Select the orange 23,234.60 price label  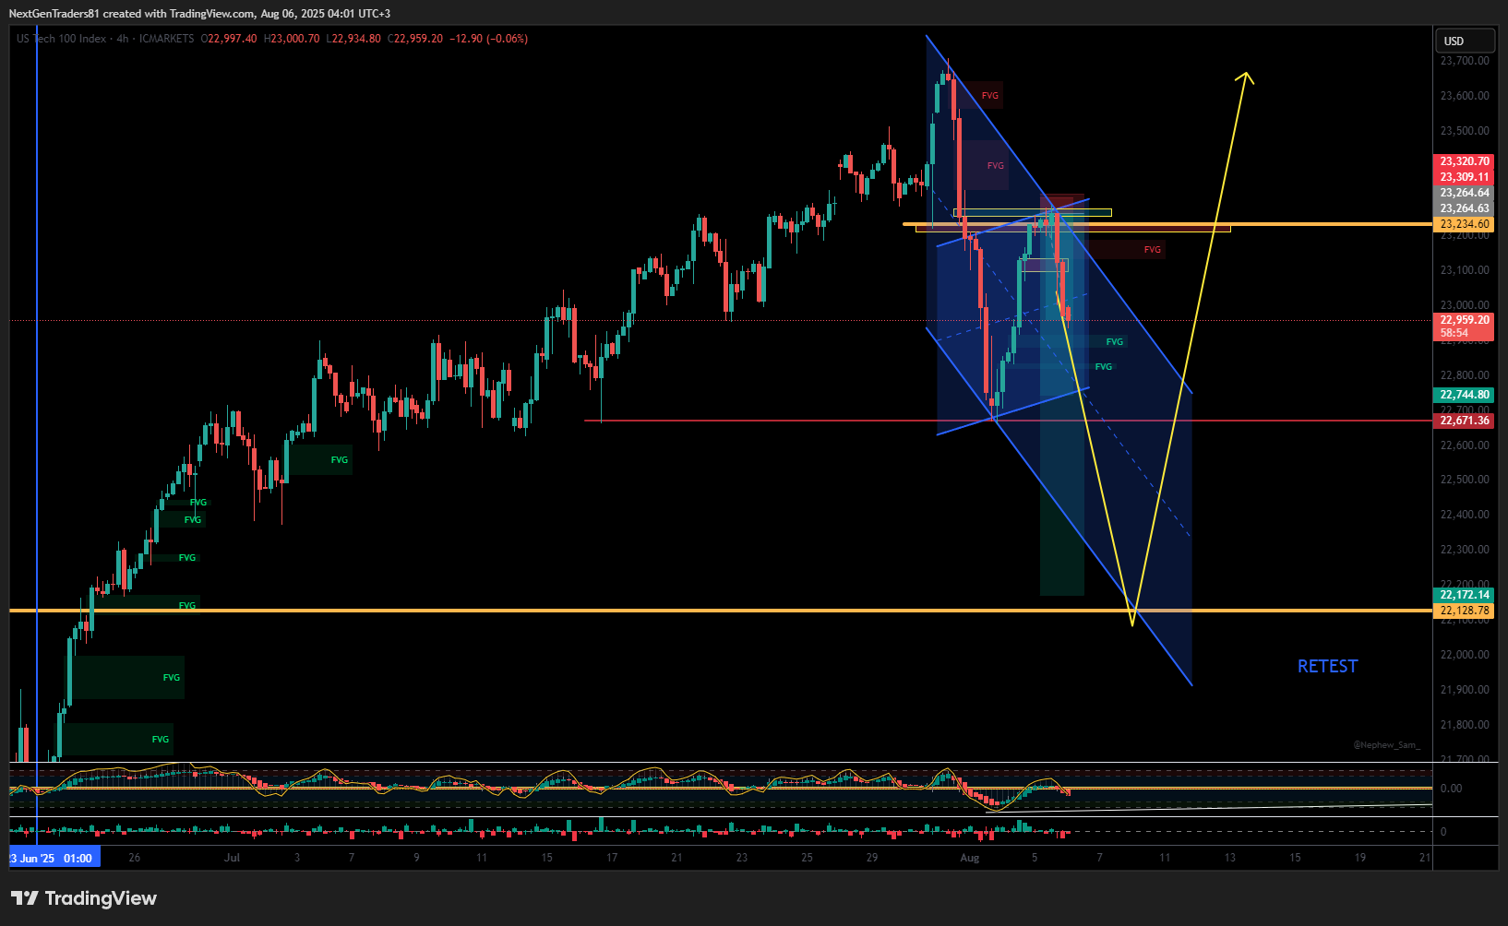pos(1464,224)
